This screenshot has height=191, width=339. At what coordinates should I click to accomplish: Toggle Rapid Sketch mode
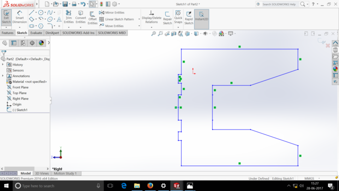point(189,18)
